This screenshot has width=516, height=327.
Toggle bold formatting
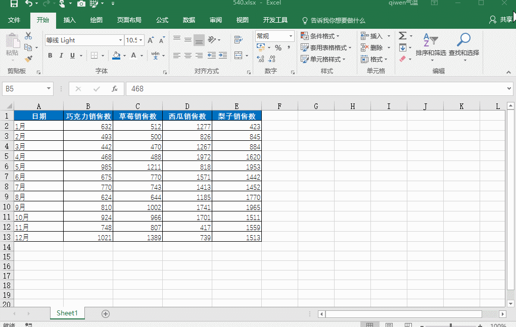(50, 56)
